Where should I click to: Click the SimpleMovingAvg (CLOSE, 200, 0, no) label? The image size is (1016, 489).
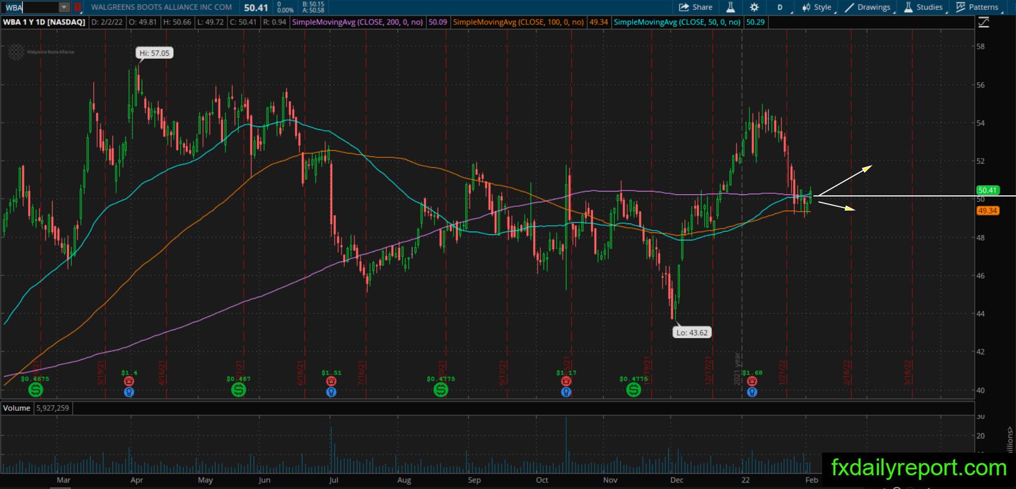click(x=358, y=22)
